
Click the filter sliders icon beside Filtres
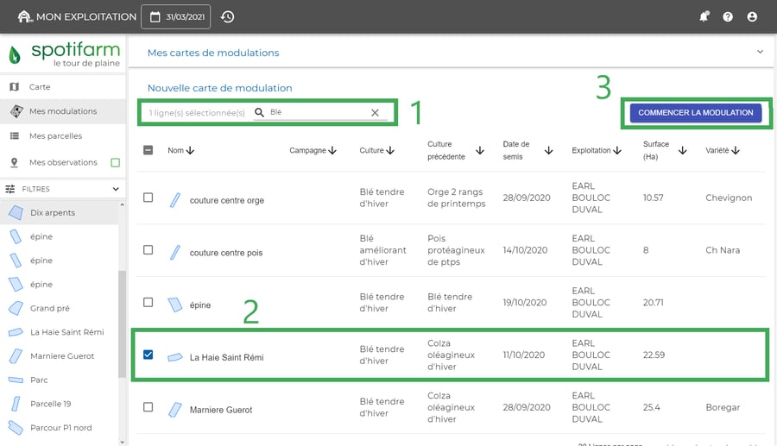point(9,189)
